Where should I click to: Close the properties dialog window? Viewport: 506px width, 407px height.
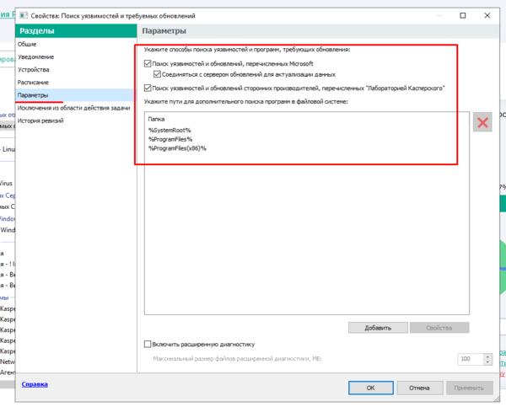tap(487, 15)
